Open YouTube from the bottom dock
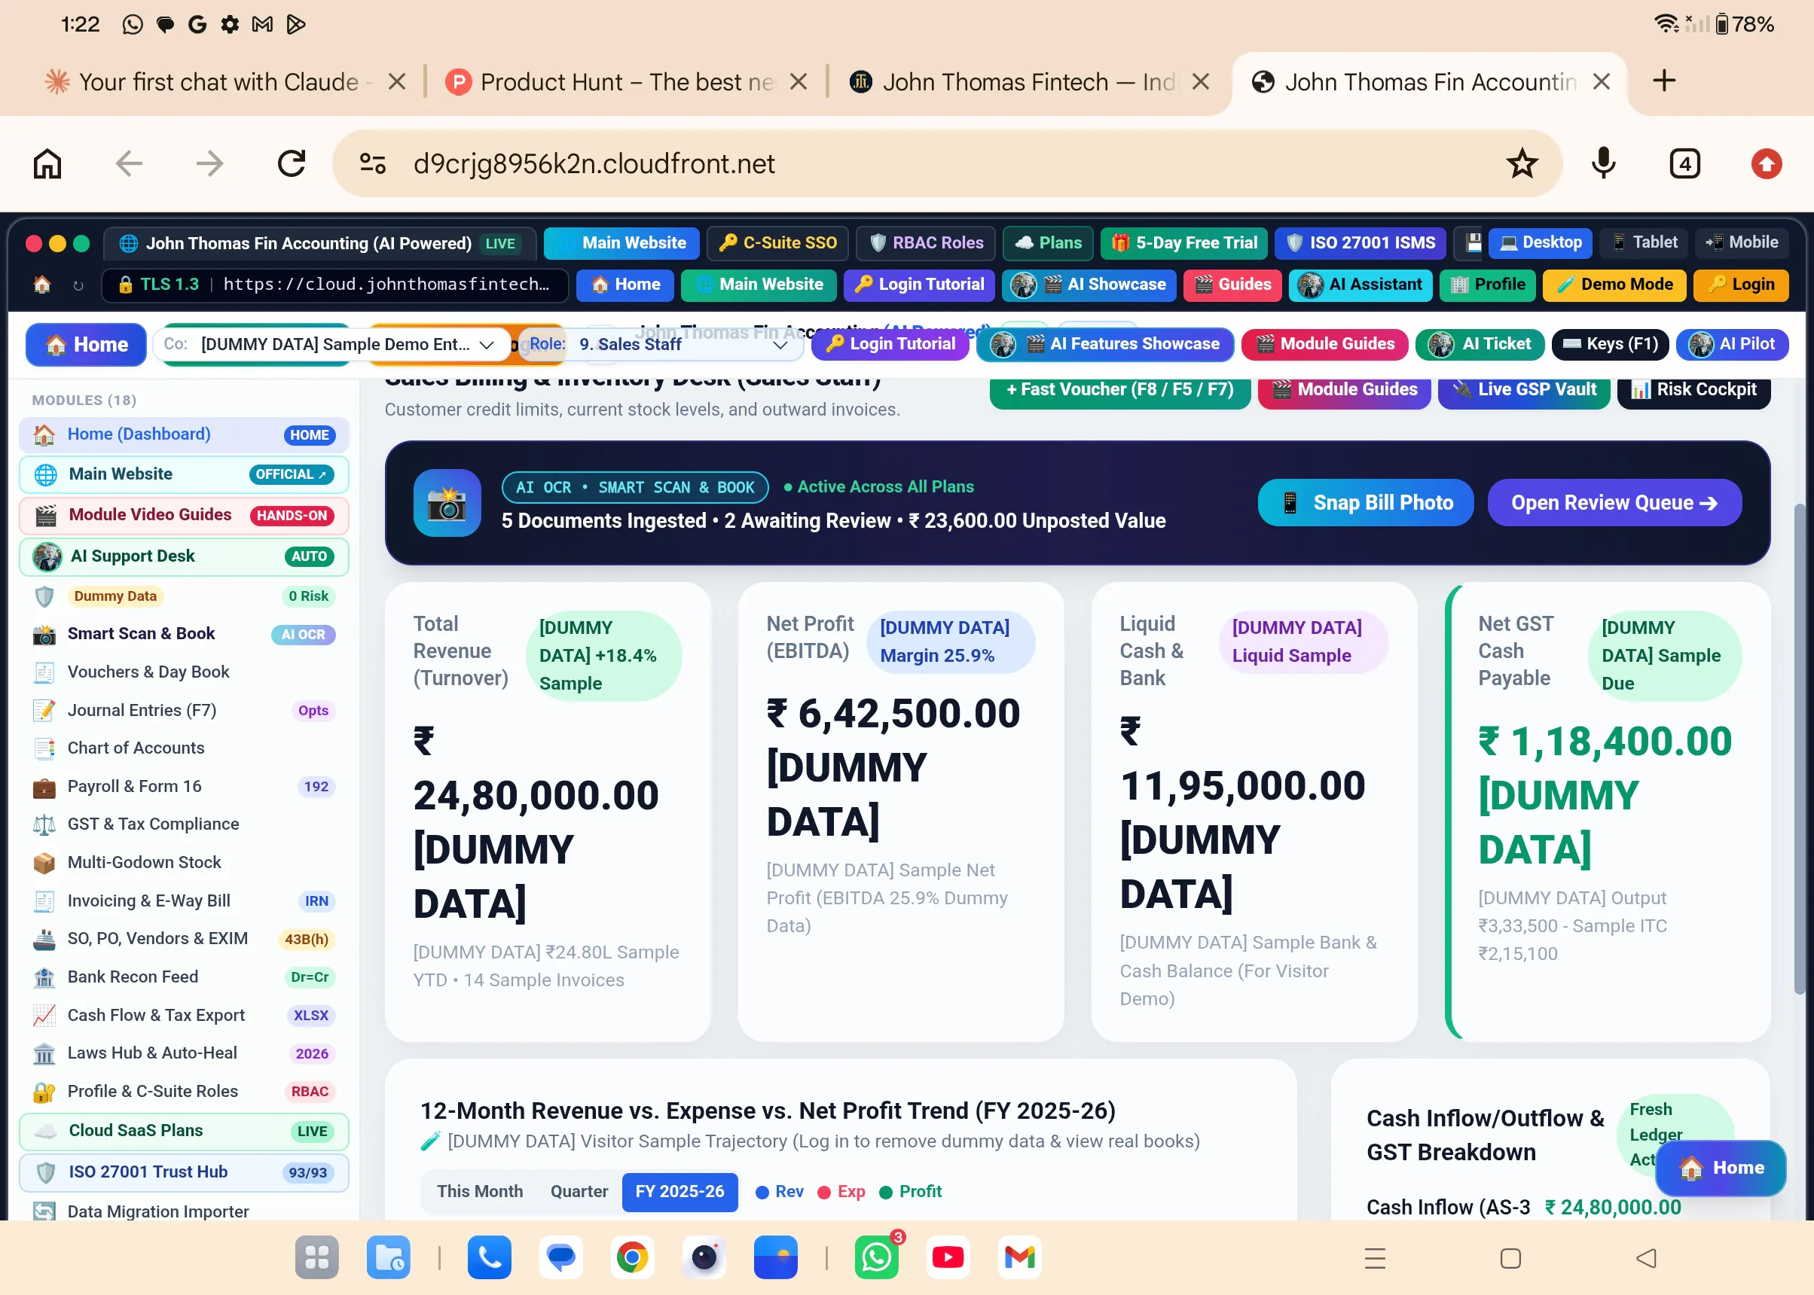This screenshot has width=1814, height=1295. click(x=948, y=1257)
